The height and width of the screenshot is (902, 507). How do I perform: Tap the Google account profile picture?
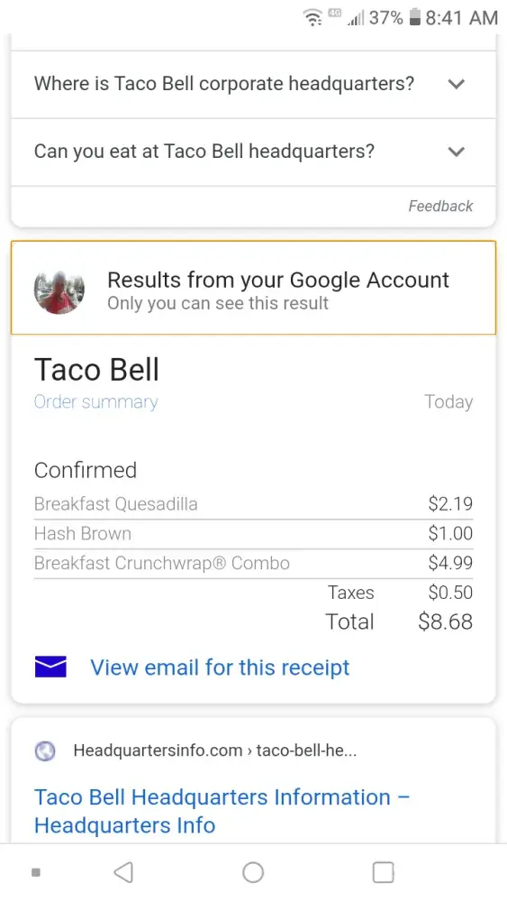(x=59, y=290)
